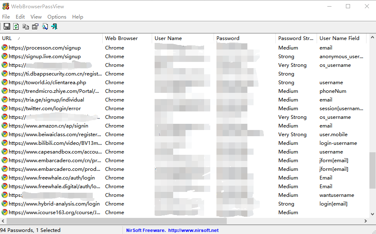Click the Exit toolbar icon
This screenshot has height=234, width=376.
tap(54, 26)
